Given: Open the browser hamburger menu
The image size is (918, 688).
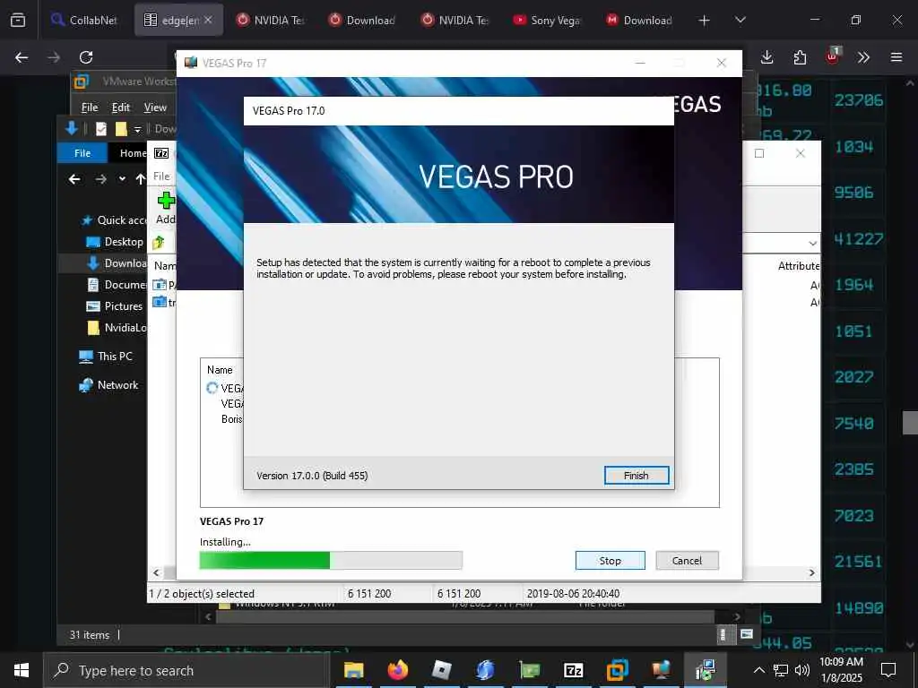Looking at the screenshot, I should point(896,57).
